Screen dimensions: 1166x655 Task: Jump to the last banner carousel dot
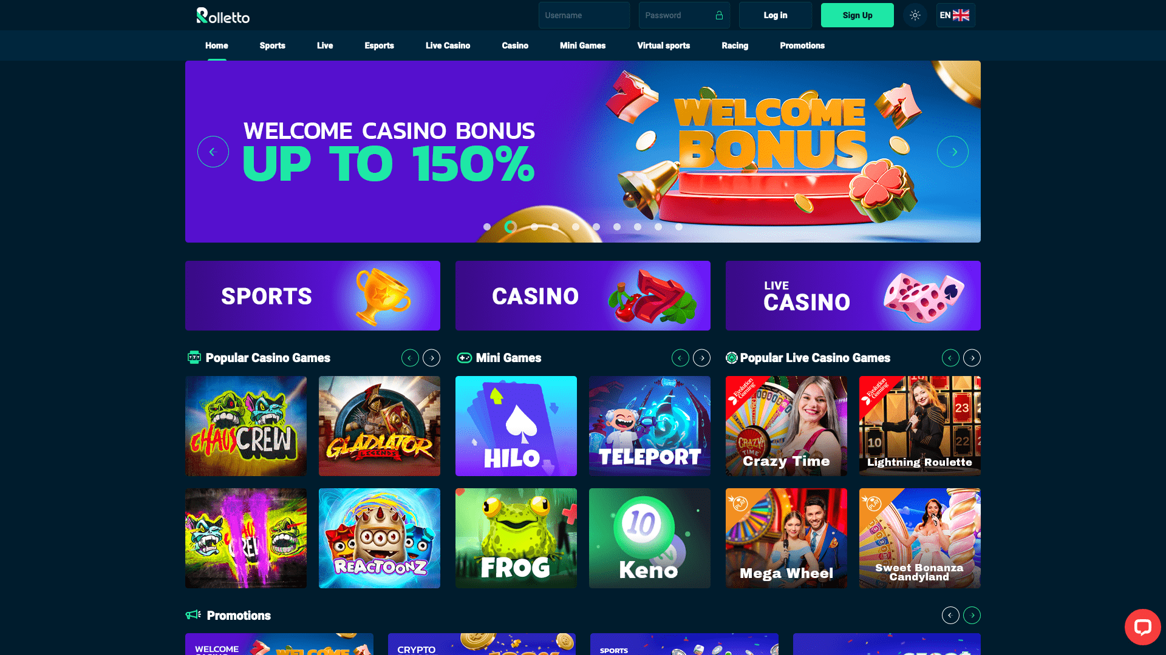[679, 227]
